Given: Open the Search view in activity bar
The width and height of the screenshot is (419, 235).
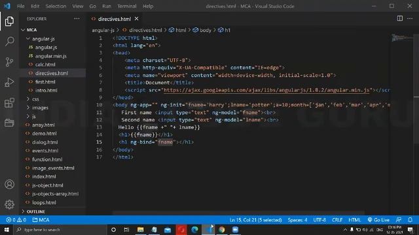Looking at the screenshot, I should 9,41.
